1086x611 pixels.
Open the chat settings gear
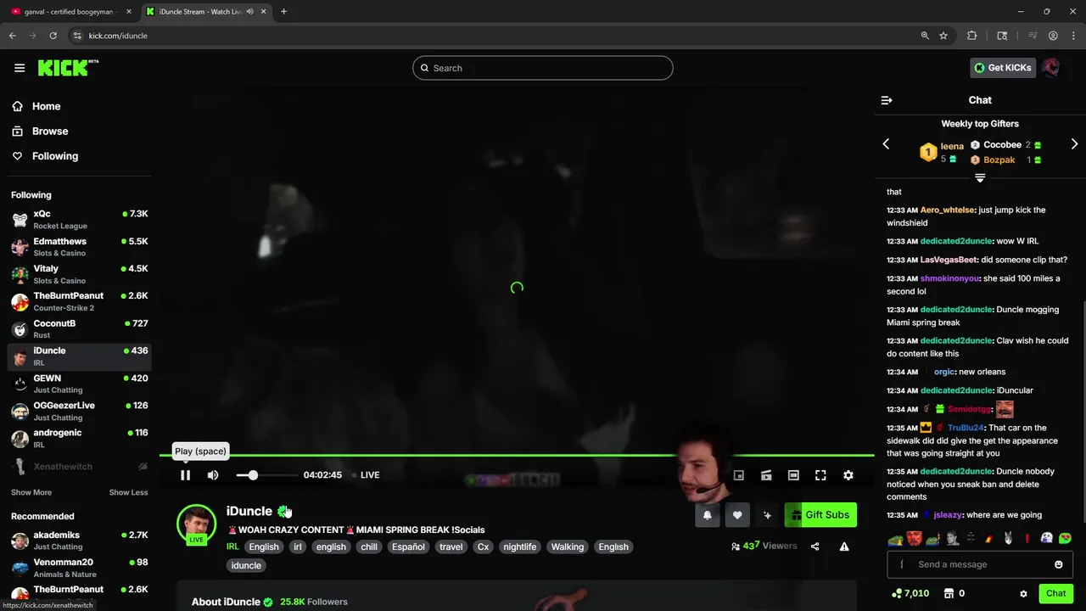pyautogui.click(x=1023, y=594)
